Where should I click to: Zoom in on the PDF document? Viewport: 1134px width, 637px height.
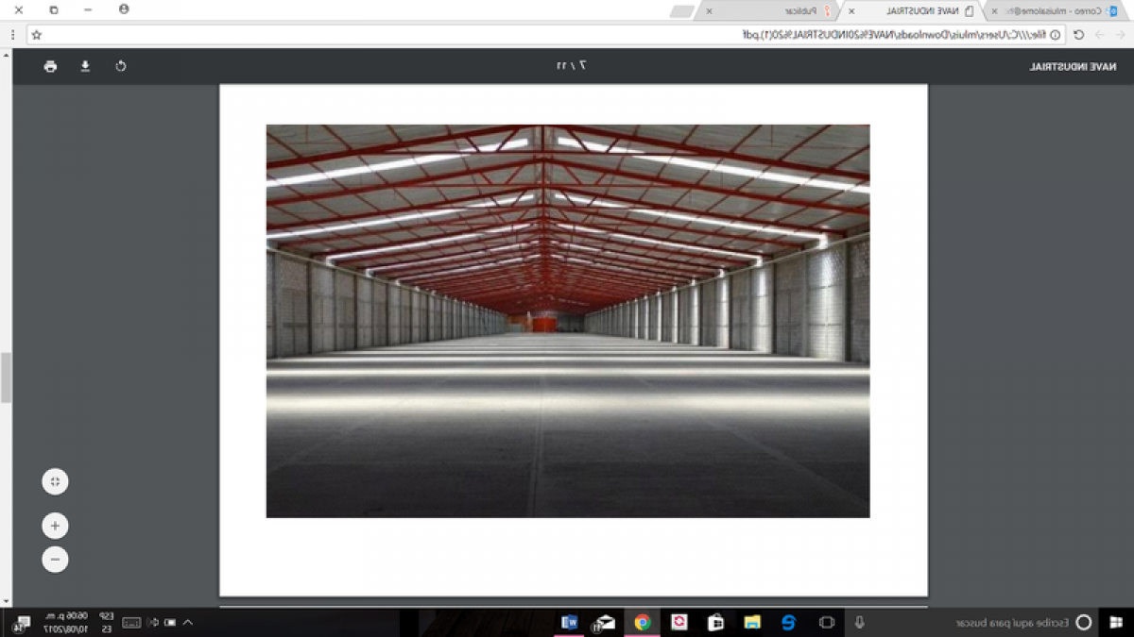point(54,525)
